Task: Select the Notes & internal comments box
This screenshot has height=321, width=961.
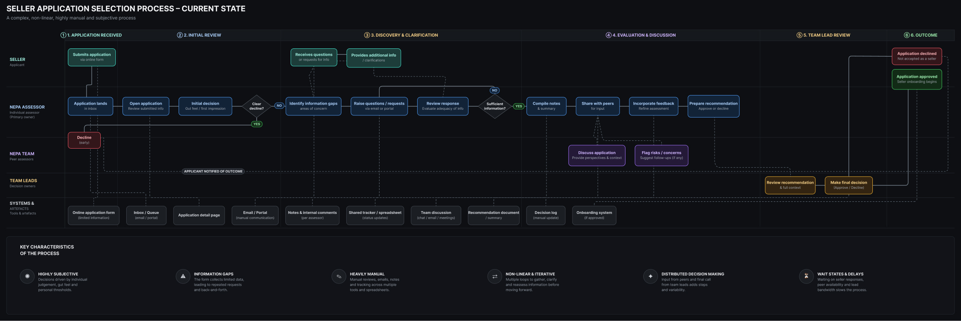Action: [x=312, y=215]
